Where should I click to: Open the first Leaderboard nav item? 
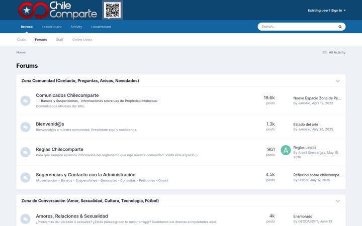tap(51, 27)
